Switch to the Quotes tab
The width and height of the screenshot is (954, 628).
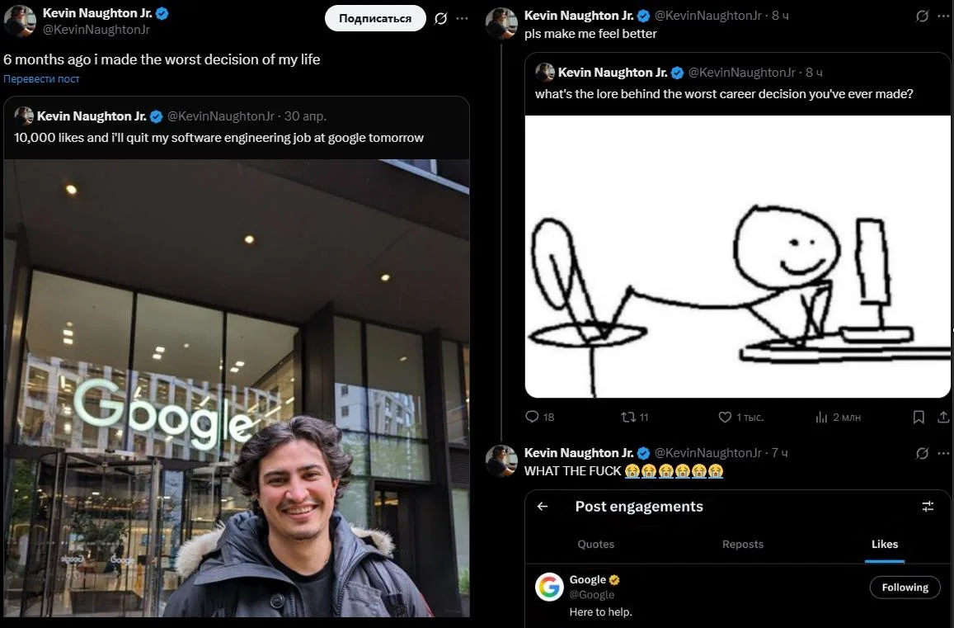[596, 544]
